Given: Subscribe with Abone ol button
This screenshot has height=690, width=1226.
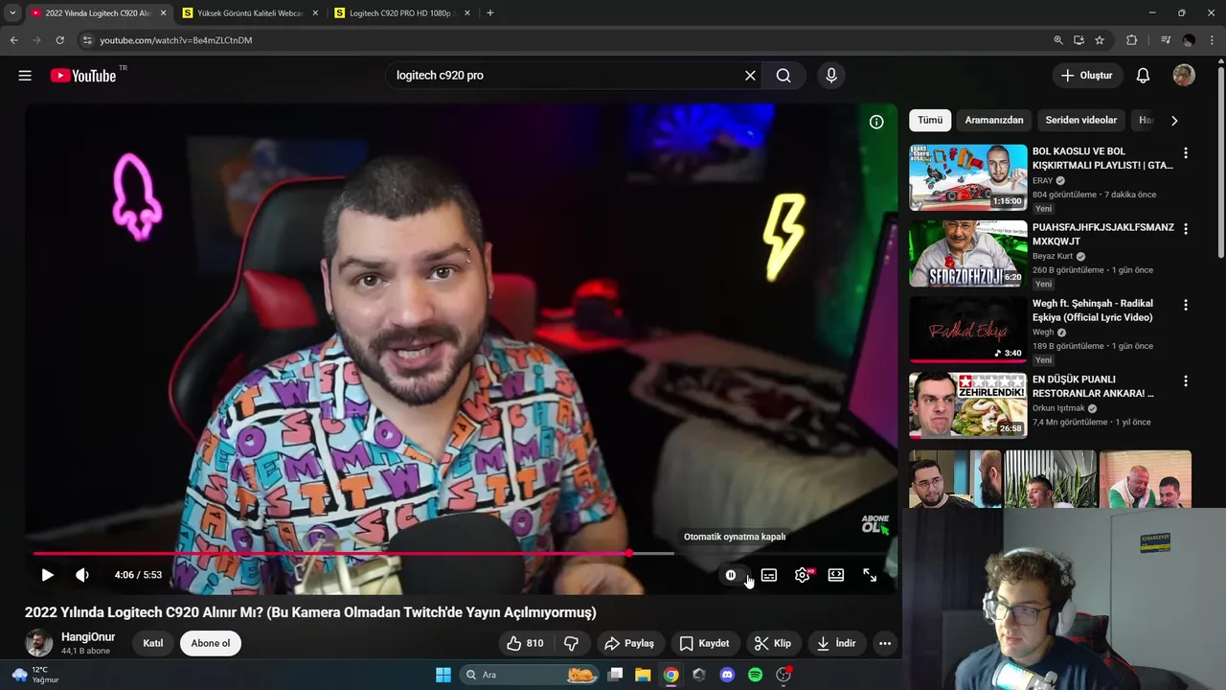Looking at the screenshot, I should 211,643.
